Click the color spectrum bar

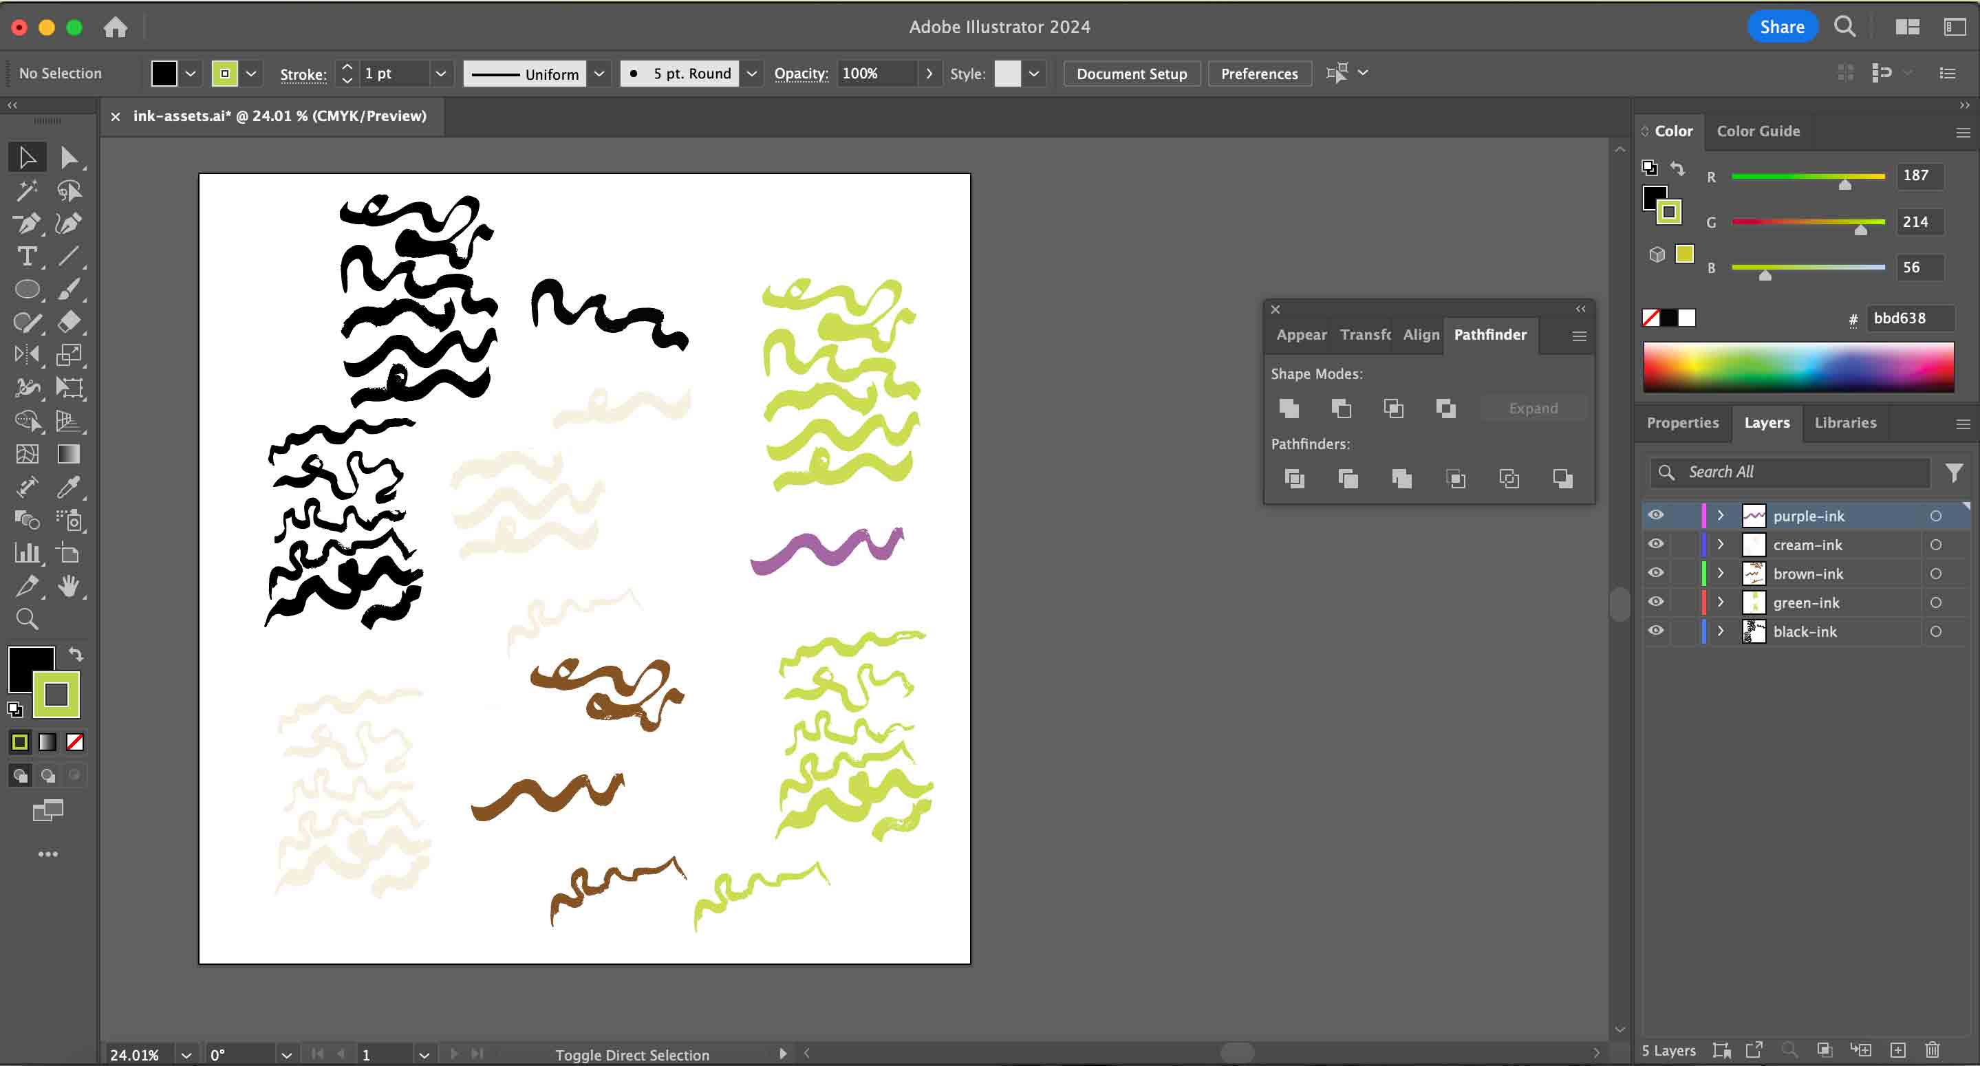point(1798,367)
